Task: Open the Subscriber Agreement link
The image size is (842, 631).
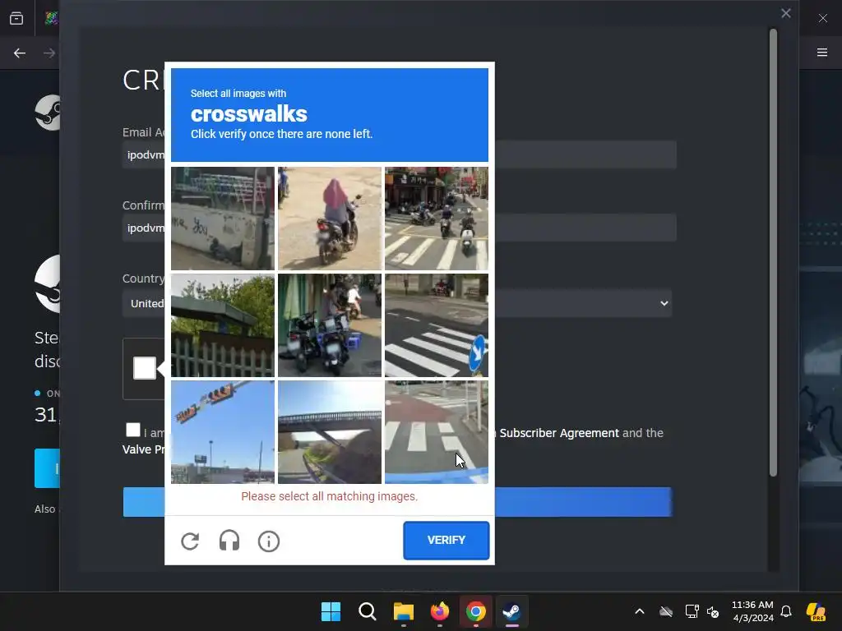Action: point(559,433)
